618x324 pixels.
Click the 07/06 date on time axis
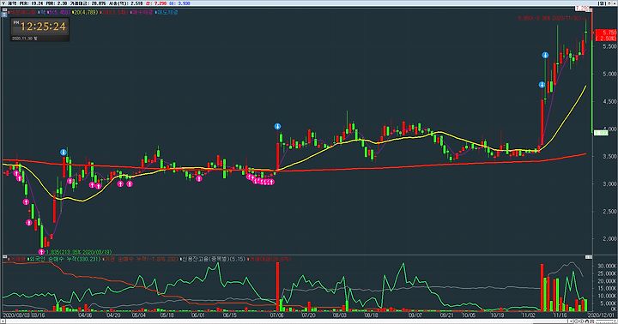(x=276, y=315)
